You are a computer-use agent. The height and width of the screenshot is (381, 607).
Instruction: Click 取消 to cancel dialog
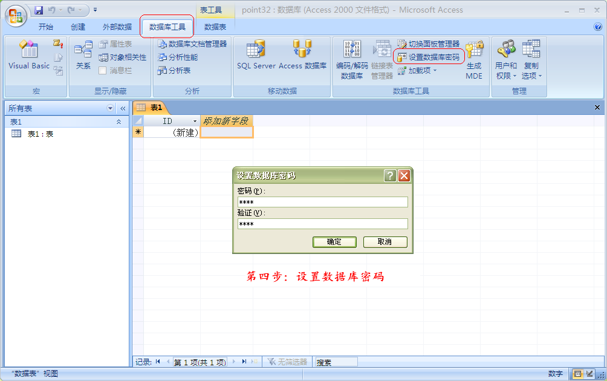coord(385,242)
